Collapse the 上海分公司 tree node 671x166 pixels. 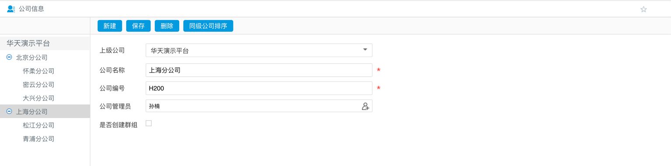[9, 112]
